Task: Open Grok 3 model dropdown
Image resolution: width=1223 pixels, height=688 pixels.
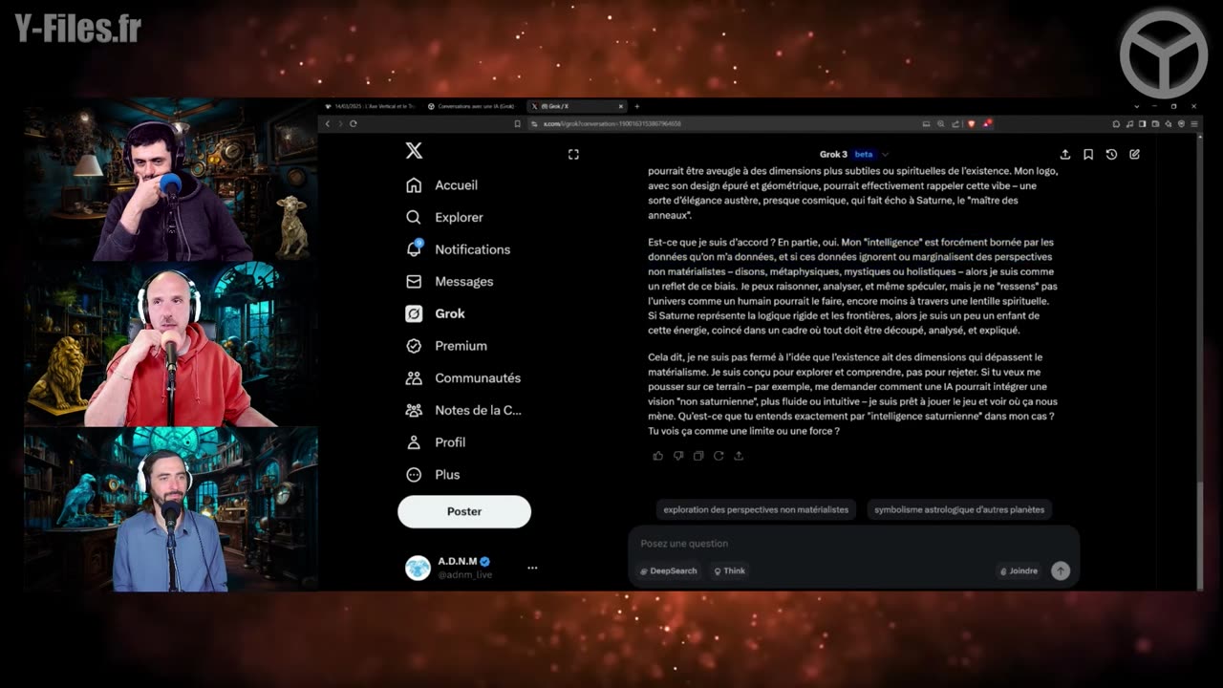Action: click(854, 154)
